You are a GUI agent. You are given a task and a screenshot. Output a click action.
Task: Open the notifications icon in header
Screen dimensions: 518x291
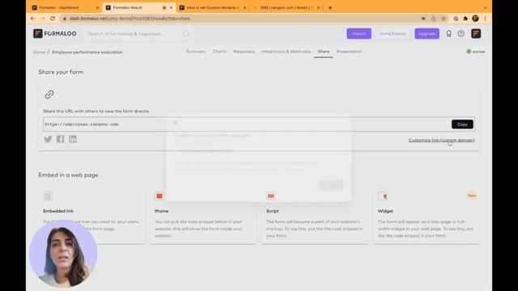coord(448,34)
